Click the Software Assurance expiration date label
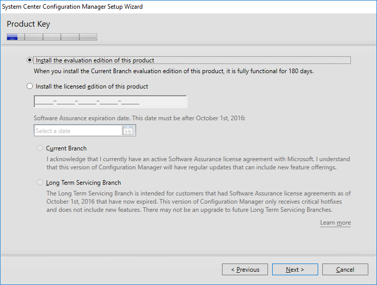 140,118
